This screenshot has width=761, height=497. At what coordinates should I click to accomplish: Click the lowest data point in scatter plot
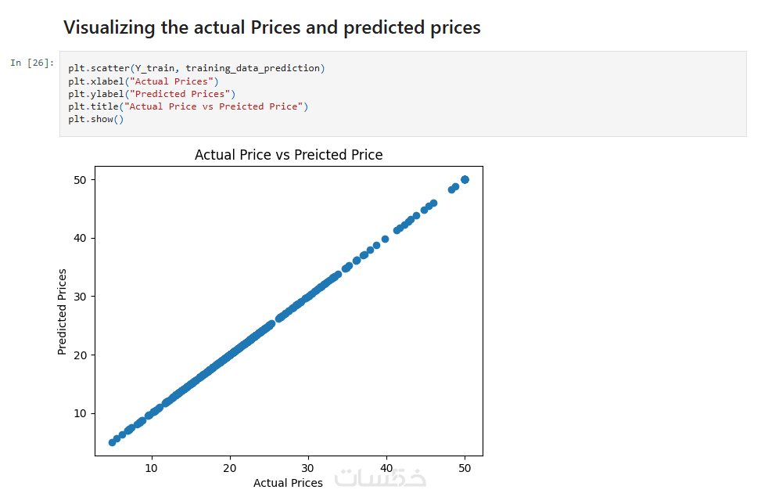coord(112,442)
